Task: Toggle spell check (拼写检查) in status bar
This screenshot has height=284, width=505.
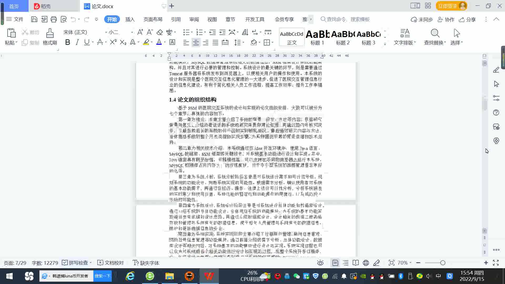Action: 76,263
